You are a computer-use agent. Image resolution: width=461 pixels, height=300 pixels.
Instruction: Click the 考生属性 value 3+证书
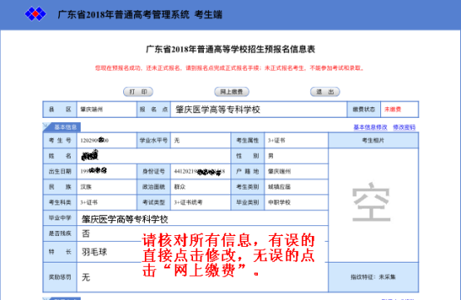point(276,140)
